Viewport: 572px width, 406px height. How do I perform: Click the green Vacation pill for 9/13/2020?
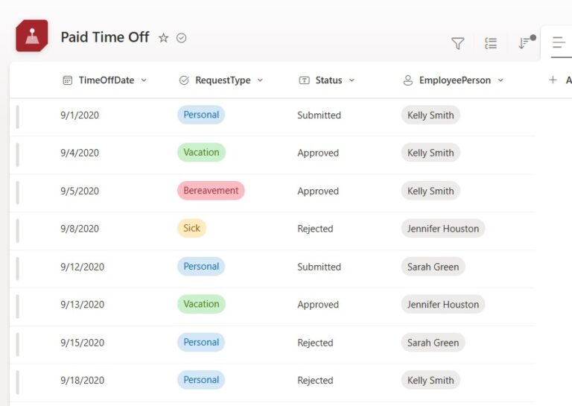pos(201,304)
